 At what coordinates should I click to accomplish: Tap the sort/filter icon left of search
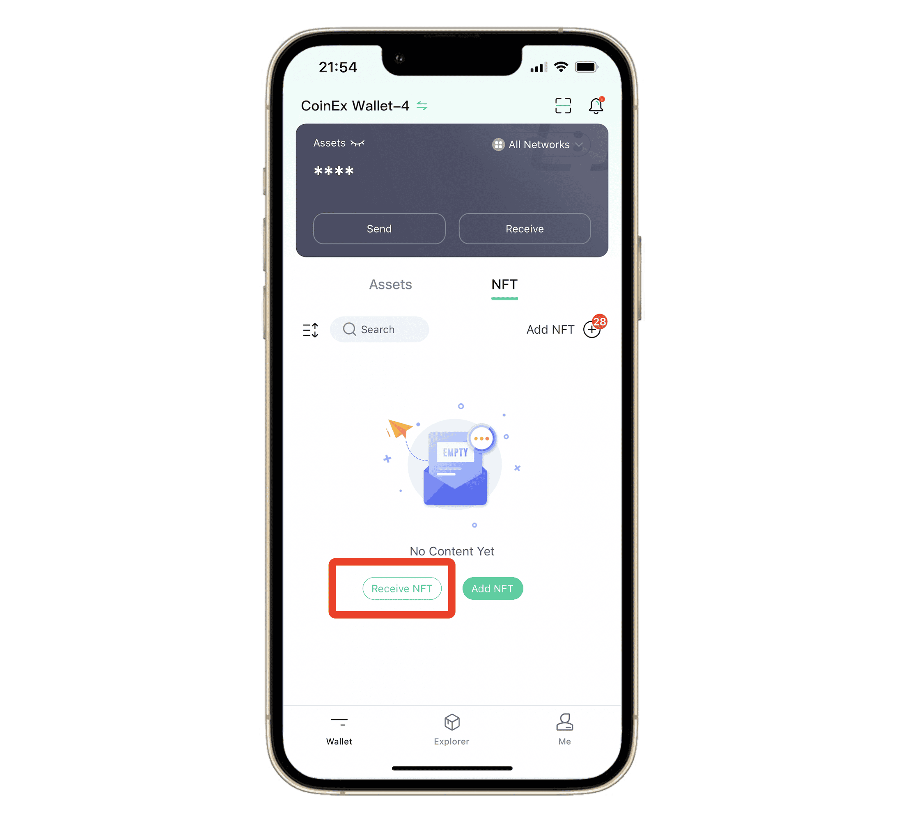(311, 330)
